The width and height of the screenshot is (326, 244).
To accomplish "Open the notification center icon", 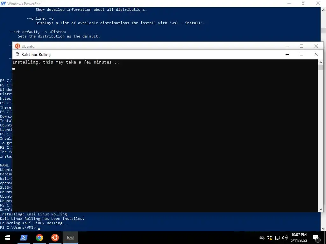I will pos(316,238).
